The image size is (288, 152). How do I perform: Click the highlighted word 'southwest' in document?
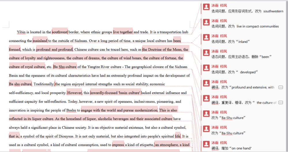tap(60, 32)
